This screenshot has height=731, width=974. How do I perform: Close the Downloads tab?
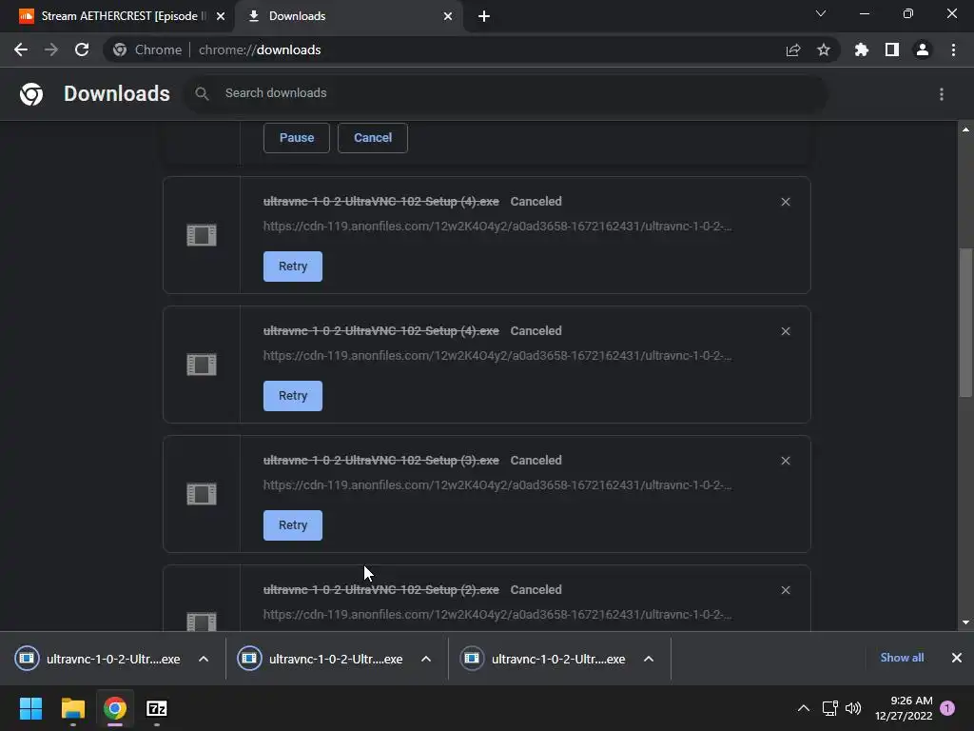pos(448,17)
